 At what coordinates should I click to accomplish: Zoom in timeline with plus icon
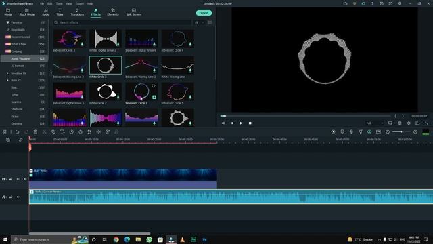415,132
